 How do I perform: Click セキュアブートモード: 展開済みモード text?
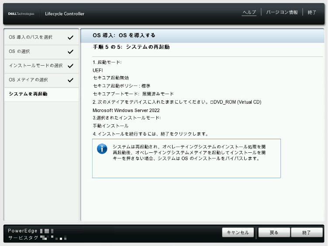pos(133,94)
